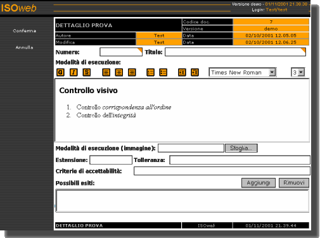Click 'Controllo corrispondenza all'ordine' list item

[124, 107]
